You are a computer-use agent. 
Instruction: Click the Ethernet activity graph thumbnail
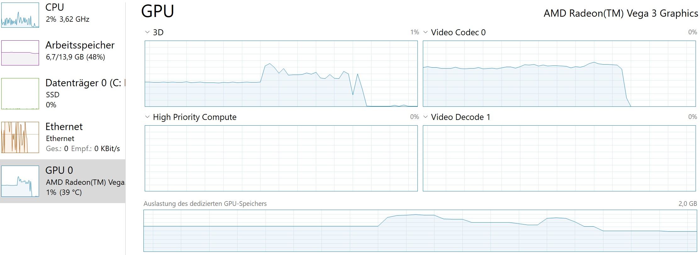[20, 137]
